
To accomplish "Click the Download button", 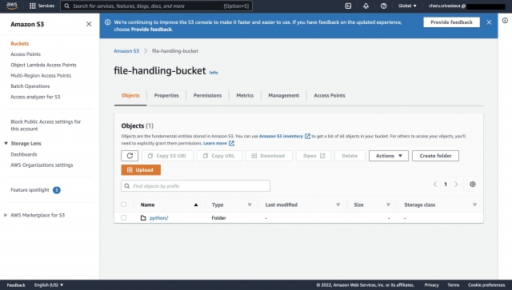I will pos(269,156).
